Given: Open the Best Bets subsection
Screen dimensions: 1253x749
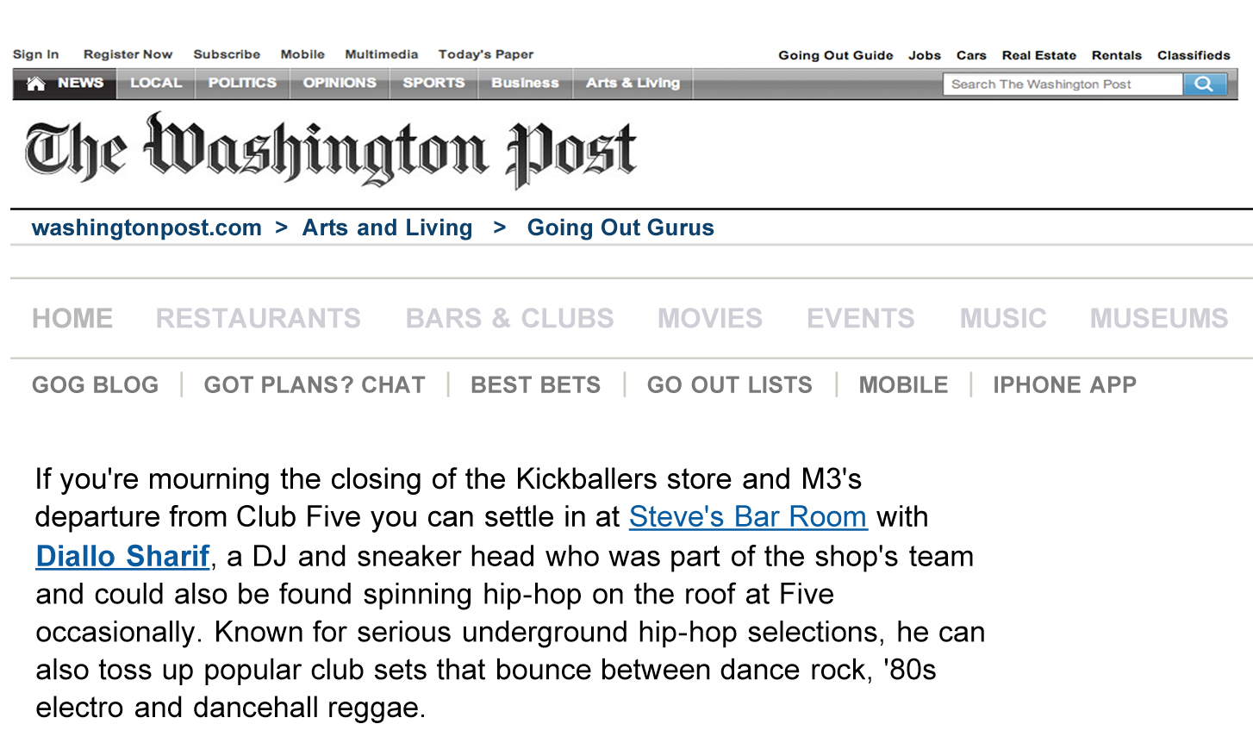Looking at the screenshot, I should pyautogui.click(x=535, y=384).
